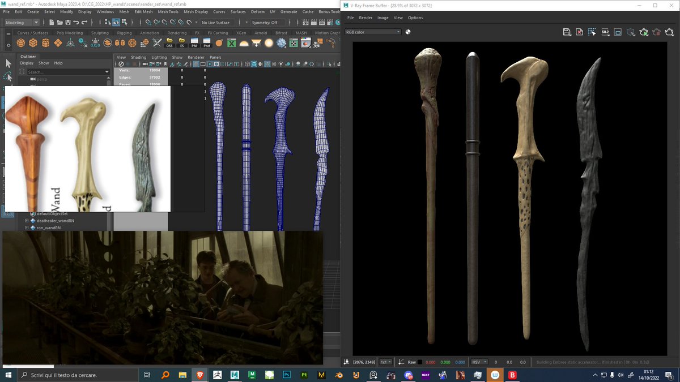Screen dimensions: 680x382
Task: Switch to the Poly Modeling shelf tab
Action: click(x=70, y=33)
